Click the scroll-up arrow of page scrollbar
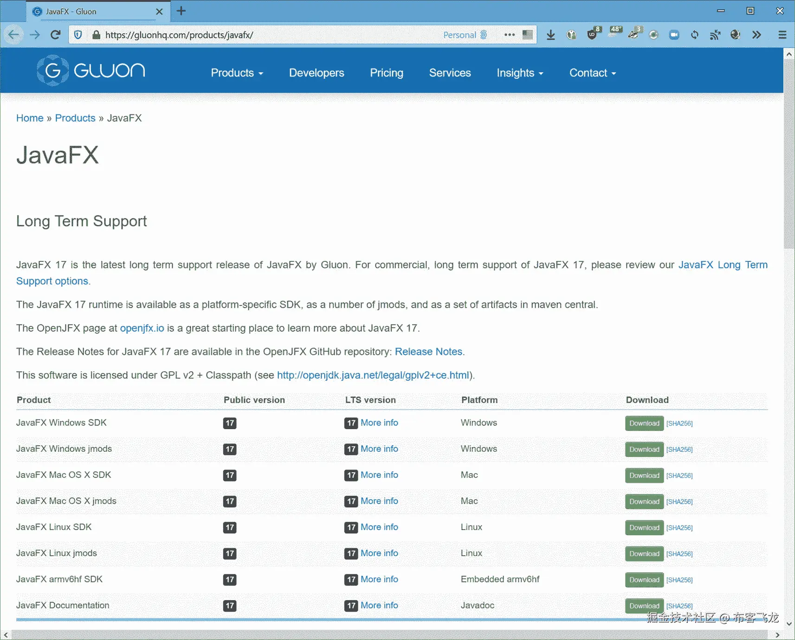Viewport: 795px width, 640px height. (x=789, y=54)
